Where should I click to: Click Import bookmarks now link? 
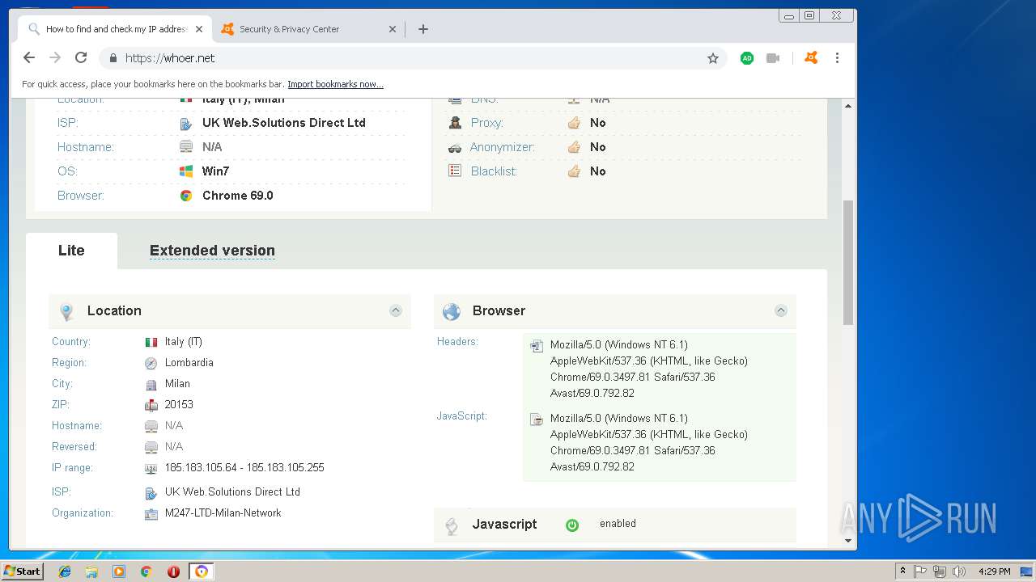tap(335, 84)
